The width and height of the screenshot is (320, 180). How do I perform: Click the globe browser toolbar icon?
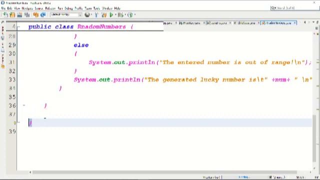(x=87, y=14)
